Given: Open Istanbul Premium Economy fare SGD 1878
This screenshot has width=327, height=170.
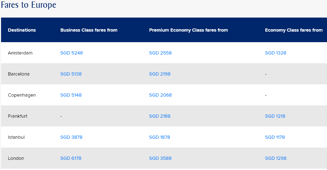Looking at the screenshot, I should point(159,137).
